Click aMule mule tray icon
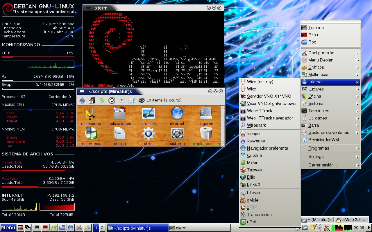This screenshot has width=372, height=232. click(x=327, y=228)
